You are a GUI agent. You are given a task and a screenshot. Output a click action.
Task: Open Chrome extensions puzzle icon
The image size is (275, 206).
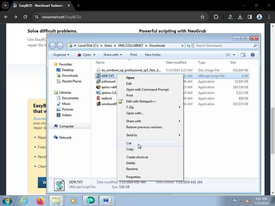click(216, 17)
